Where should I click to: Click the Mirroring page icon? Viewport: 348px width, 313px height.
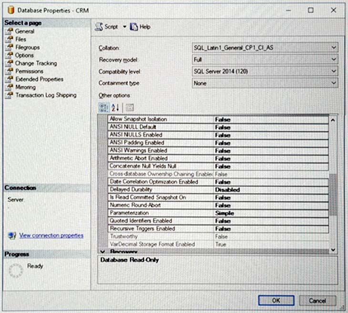(x=10, y=87)
